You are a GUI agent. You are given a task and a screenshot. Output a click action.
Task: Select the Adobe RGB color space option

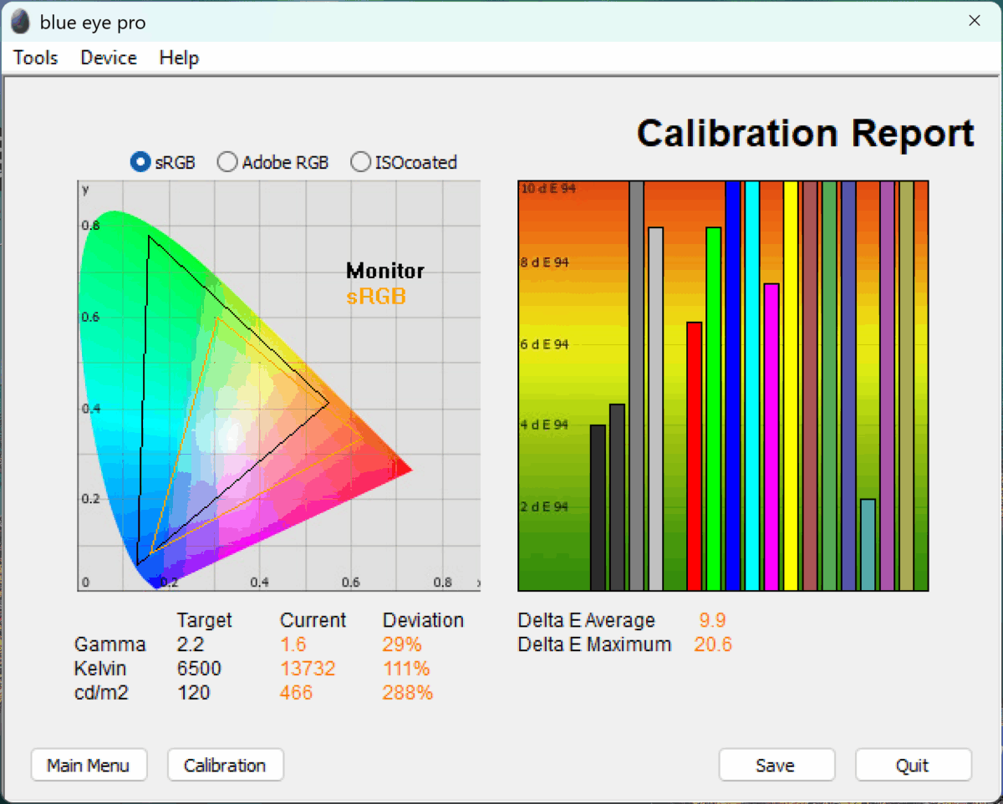pos(227,162)
